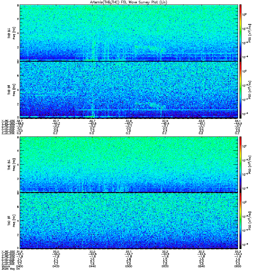
Task: Click the 6 Hz tick label on THB B⊥ axis
Action: tap(18, 19)
